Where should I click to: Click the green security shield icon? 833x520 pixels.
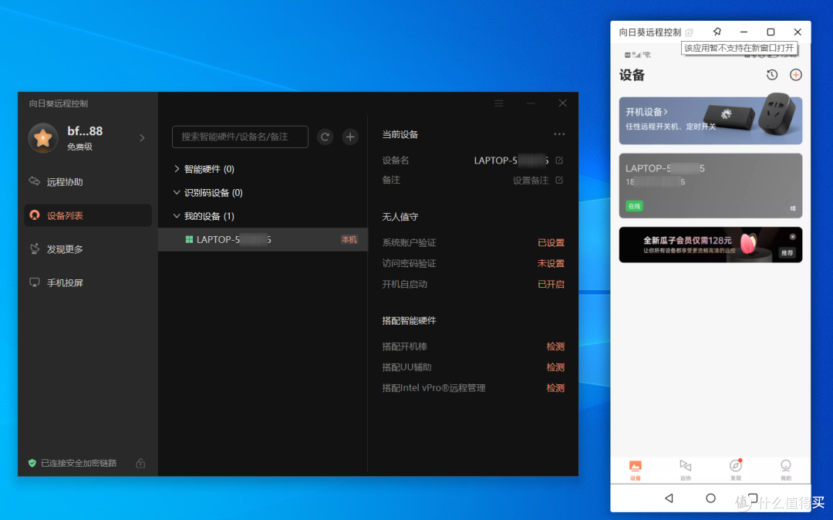click(32, 463)
